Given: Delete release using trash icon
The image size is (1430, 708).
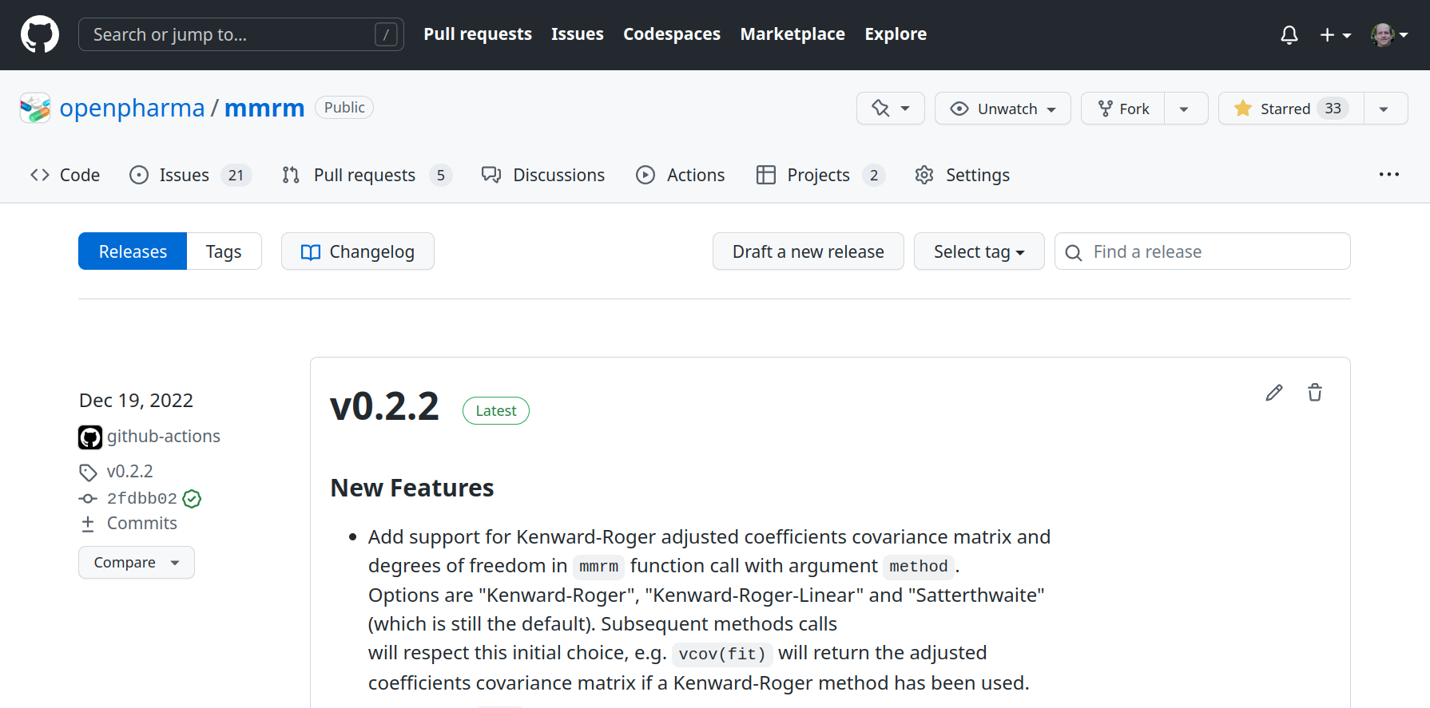Looking at the screenshot, I should pyautogui.click(x=1315, y=393).
